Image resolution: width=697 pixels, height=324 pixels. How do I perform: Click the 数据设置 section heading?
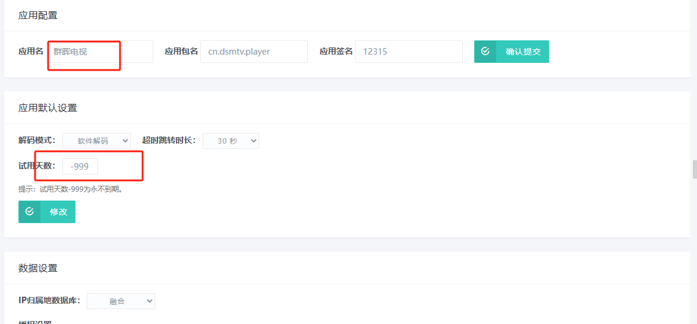(38, 268)
